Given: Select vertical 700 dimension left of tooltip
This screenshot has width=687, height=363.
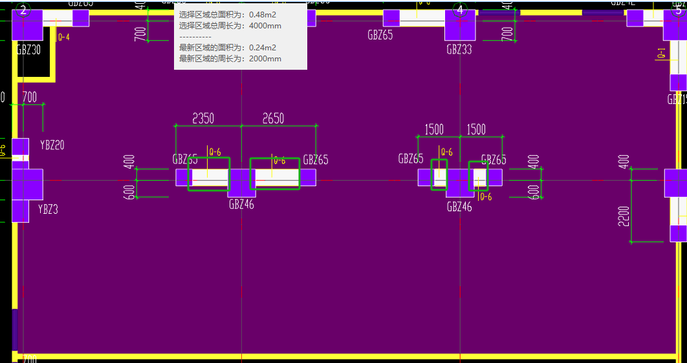Looking at the screenshot, I should pyautogui.click(x=140, y=34).
